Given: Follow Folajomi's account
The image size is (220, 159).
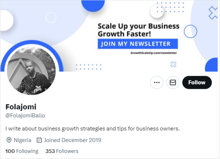Looking at the screenshot, I should (x=197, y=82).
